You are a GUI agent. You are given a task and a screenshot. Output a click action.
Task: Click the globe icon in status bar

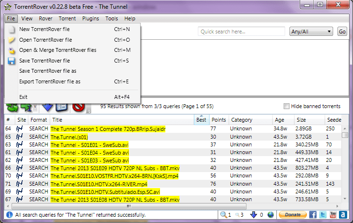coord(271,215)
